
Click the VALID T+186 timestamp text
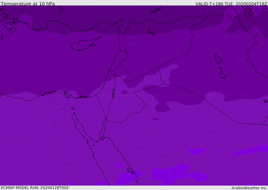[231, 4]
